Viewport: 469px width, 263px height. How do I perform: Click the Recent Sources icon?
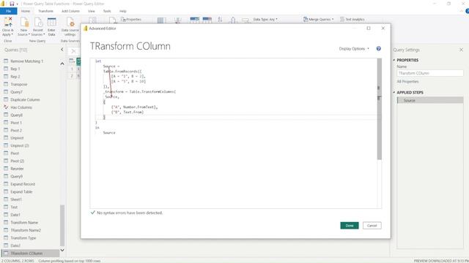point(38,22)
